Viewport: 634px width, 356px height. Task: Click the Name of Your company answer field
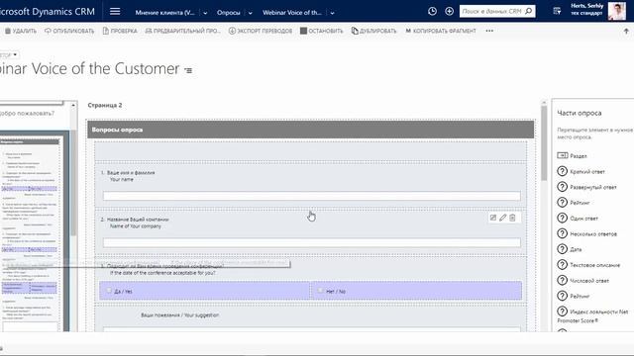[311, 242]
